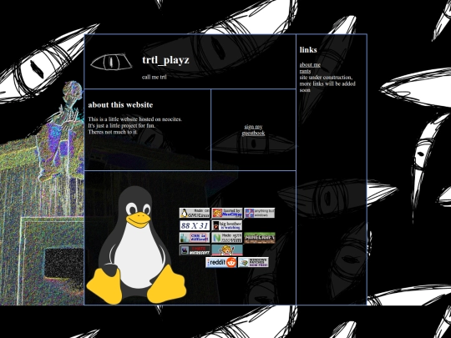Click the 'Made with neovim' badge
The image size is (451, 338).
227,238
